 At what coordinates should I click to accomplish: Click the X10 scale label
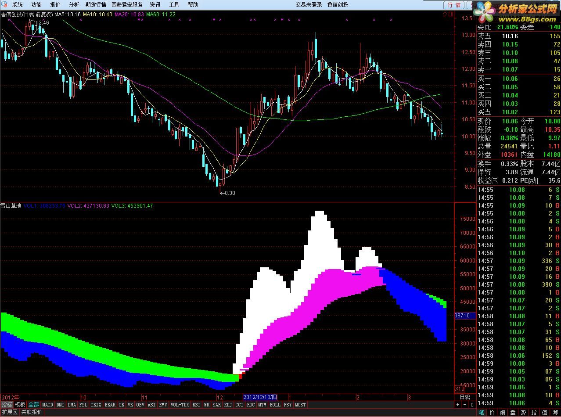pyautogui.click(x=459, y=389)
